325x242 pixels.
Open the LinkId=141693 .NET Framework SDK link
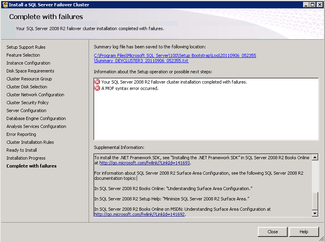click(x=145, y=163)
